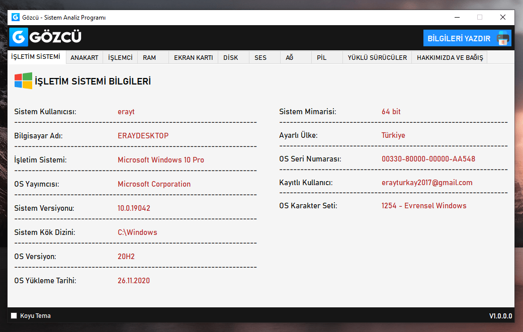
Task: Open the İŞLEMCİ tab
Action: click(120, 58)
